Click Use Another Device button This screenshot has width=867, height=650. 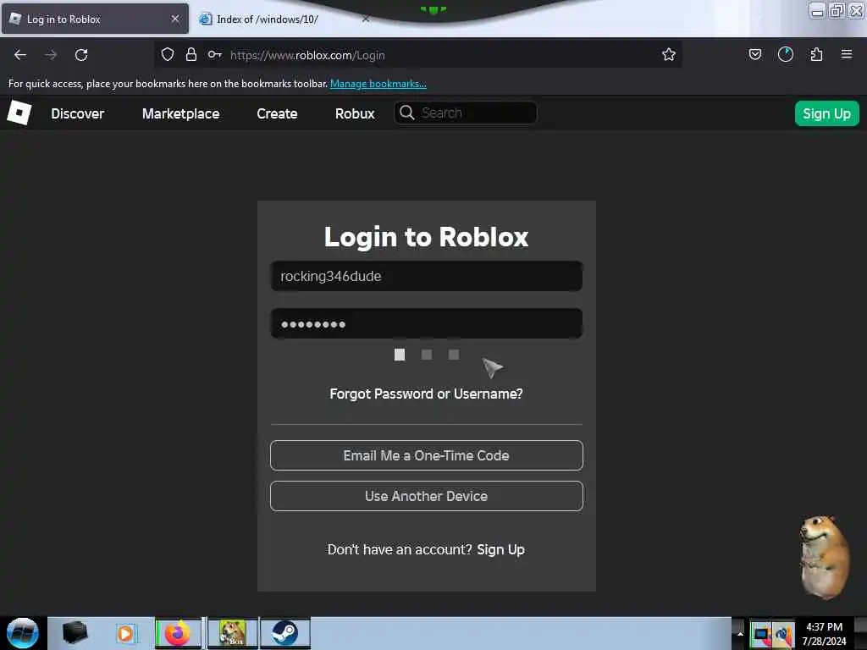(427, 496)
